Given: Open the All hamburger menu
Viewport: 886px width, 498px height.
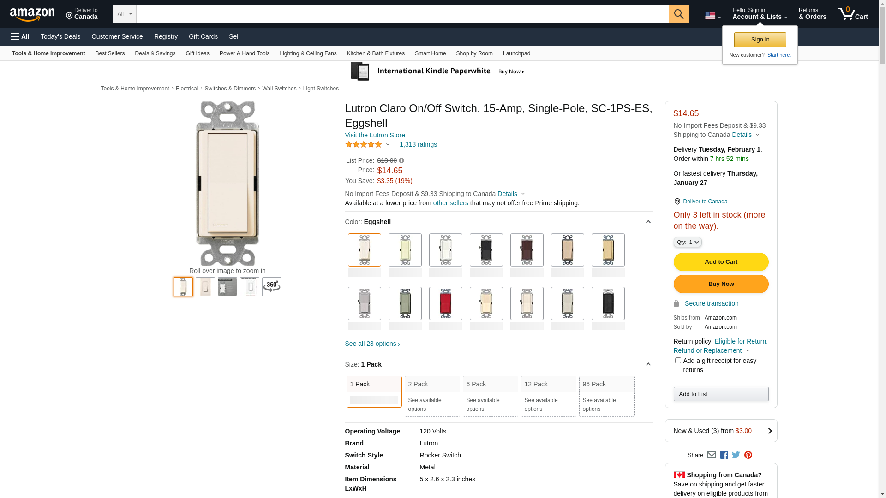Looking at the screenshot, I should click(20, 36).
